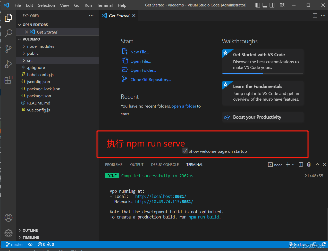Toggle secondary side bar layout icon
The width and height of the screenshot is (328, 251).
pyautogui.click(x=272, y=5)
